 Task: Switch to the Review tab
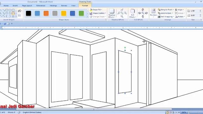tap(64, 6)
